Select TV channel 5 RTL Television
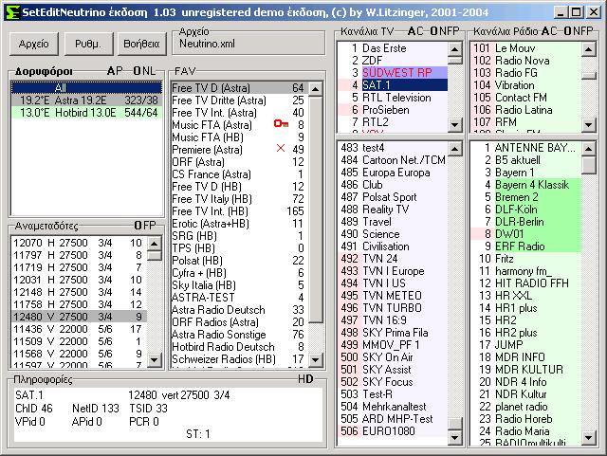 click(393, 98)
